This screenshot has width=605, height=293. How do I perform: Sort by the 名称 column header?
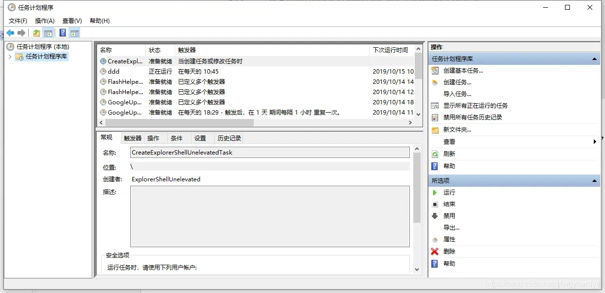[x=121, y=50]
